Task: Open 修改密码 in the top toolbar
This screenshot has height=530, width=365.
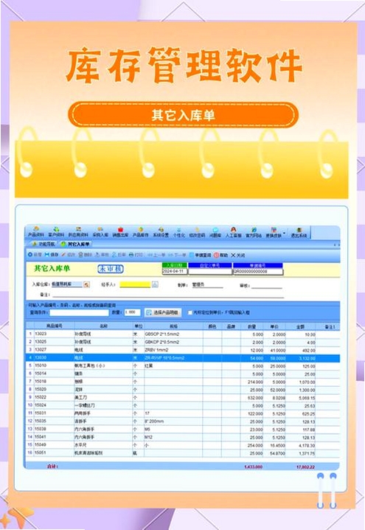Action: pos(197,232)
